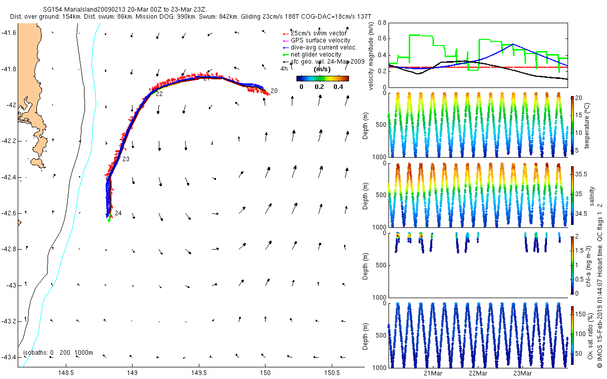Click the '20' tick on temperature colorbar

[x=579, y=98]
